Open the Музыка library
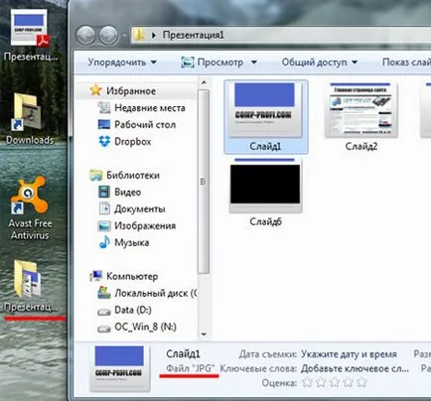This screenshot has width=431, height=401. point(124,242)
